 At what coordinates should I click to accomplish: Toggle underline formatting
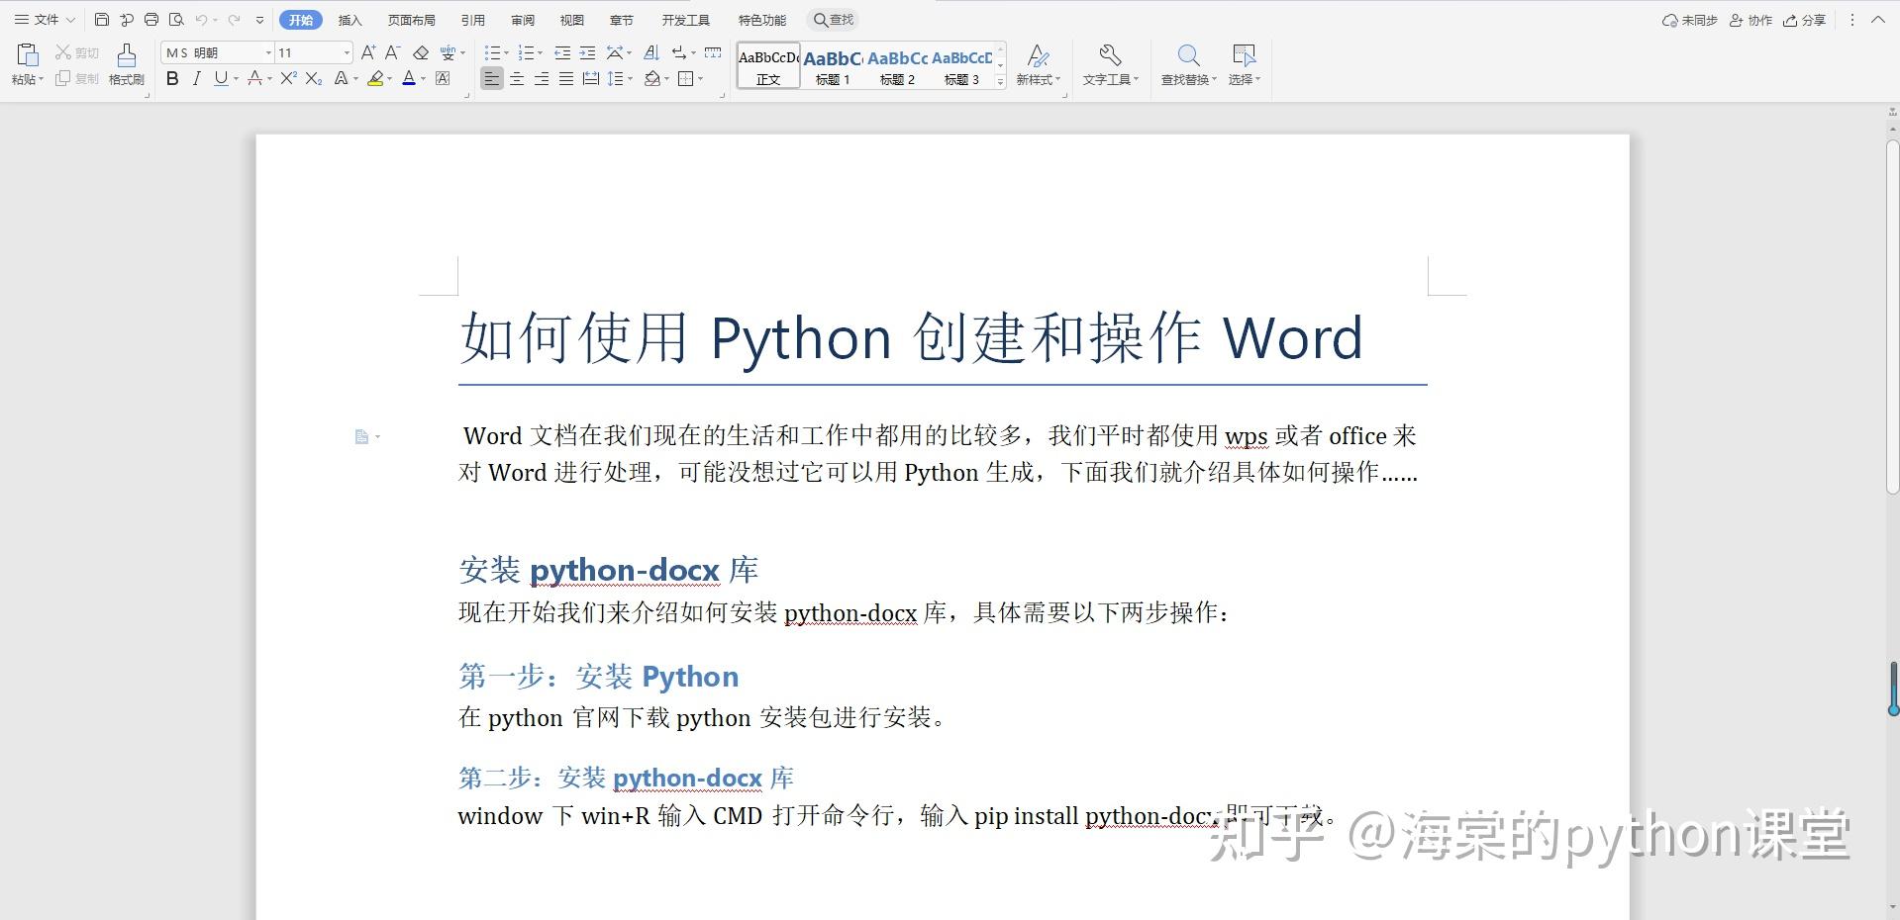tap(219, 79)
